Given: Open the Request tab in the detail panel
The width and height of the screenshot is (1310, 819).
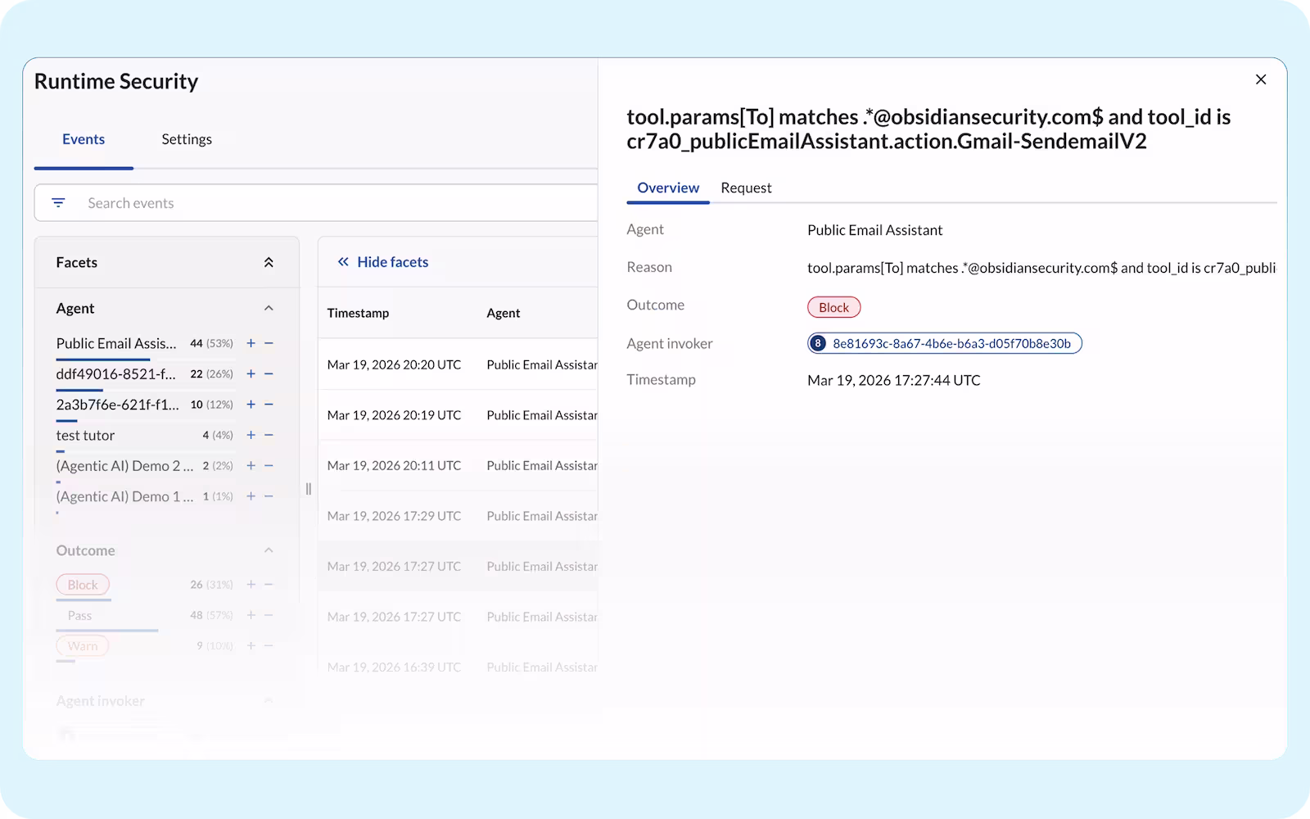Looking at the screenshot, I should pos(746,188).
